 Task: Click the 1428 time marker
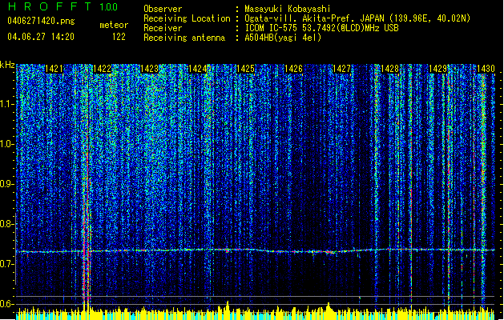tap(389, 69)
